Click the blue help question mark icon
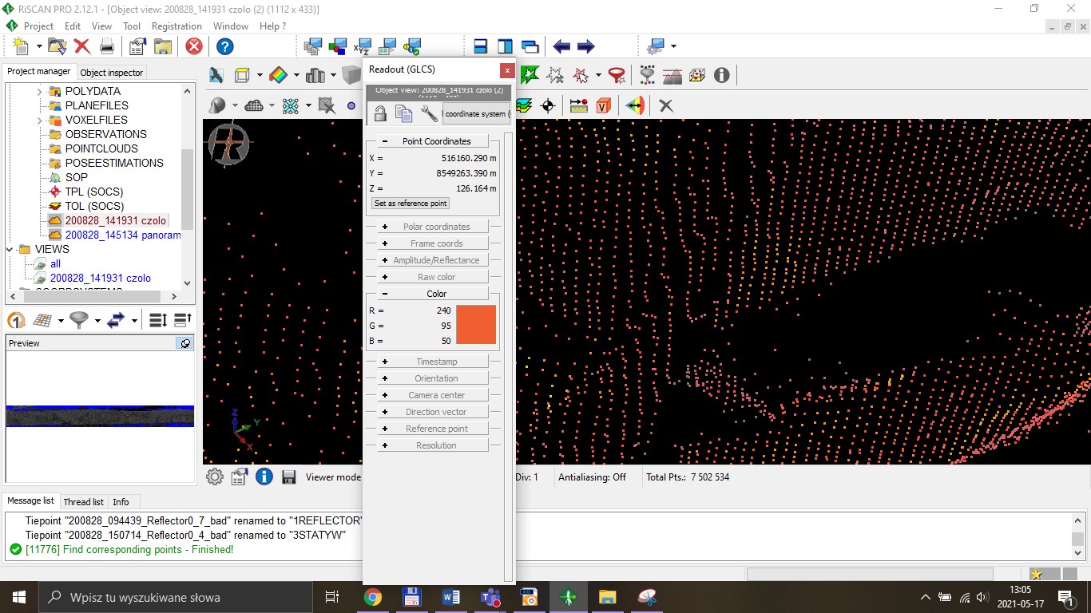1091x613 pixels. (225, 46)
